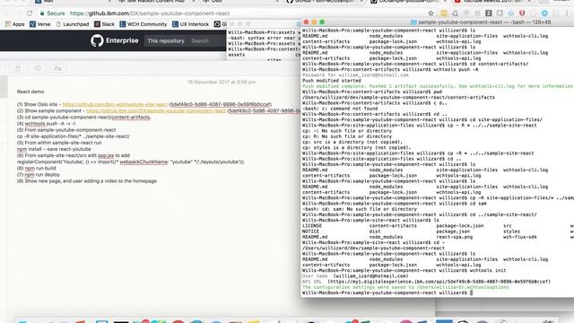
Task: Click the checklist icon in Notes toolbar
Action: (x=38, y=68)
